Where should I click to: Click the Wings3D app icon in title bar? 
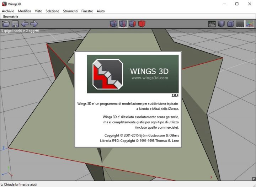tap(4, 4)
